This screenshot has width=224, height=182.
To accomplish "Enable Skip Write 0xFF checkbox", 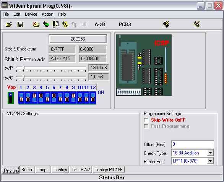I will [x=146, y=120].
